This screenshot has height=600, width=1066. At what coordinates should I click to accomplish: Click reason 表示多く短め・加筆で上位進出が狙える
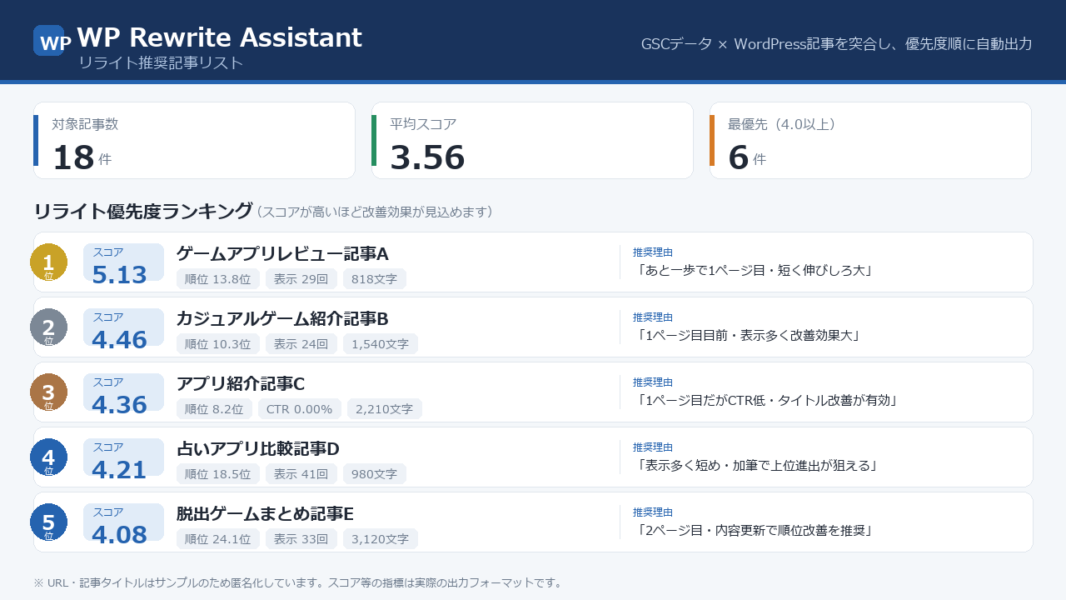pos(758,466)
